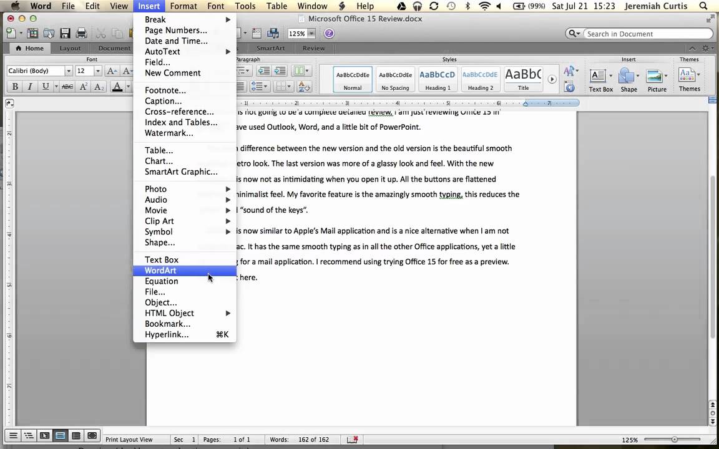Insert a Picture from the ribbon

click(656, 79)
